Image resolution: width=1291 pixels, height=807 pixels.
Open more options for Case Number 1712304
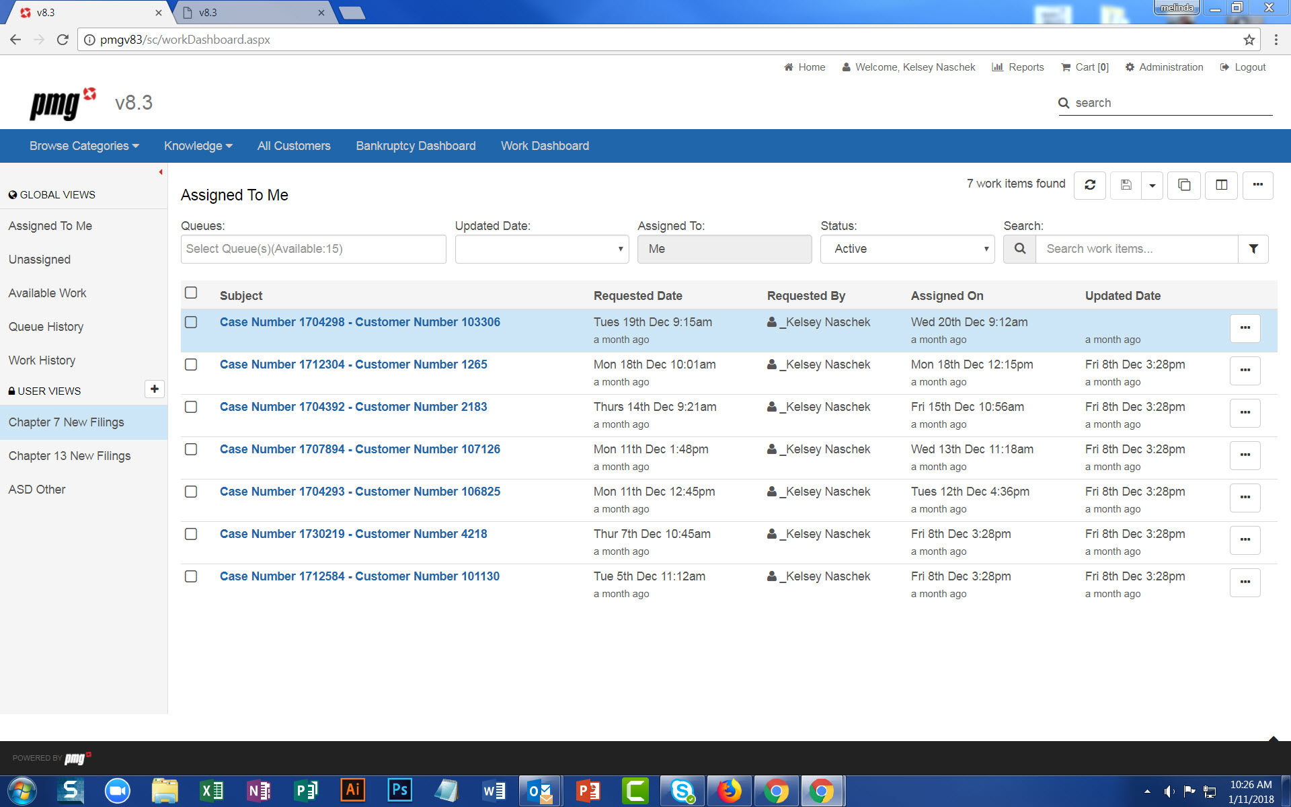(x=1245, y=371)
